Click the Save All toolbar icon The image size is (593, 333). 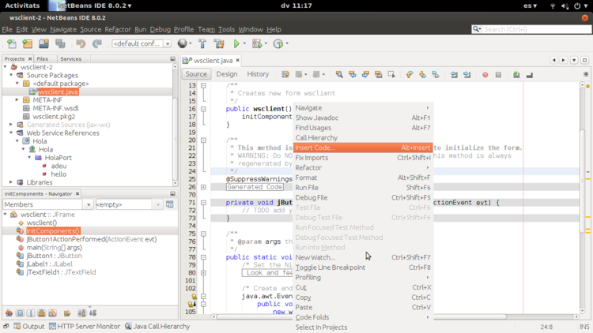click(60, 44)
